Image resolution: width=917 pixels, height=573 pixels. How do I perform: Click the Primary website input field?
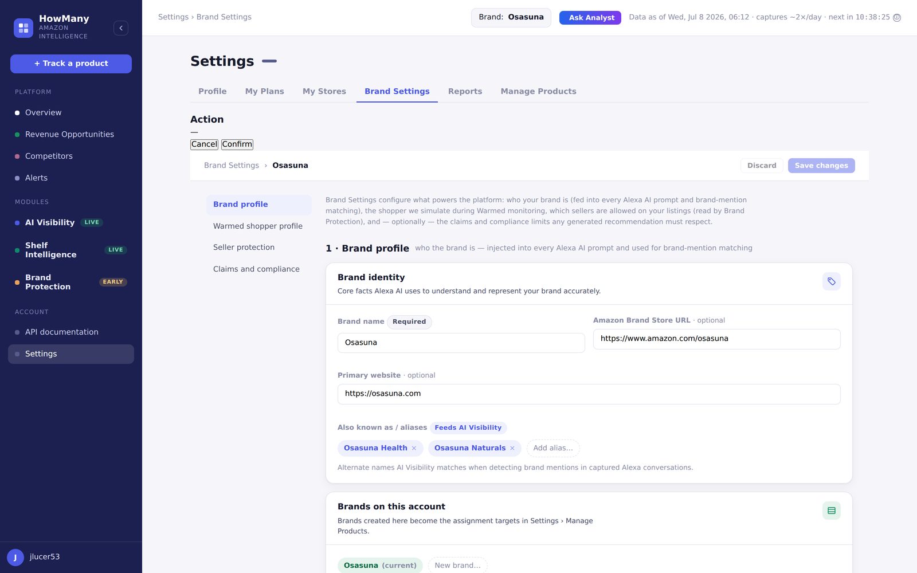click(x=589, y=394)
